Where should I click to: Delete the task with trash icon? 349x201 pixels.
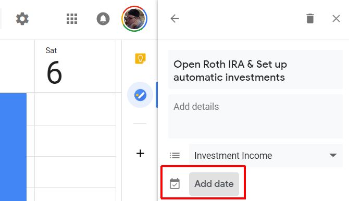[x=310, y=18]
